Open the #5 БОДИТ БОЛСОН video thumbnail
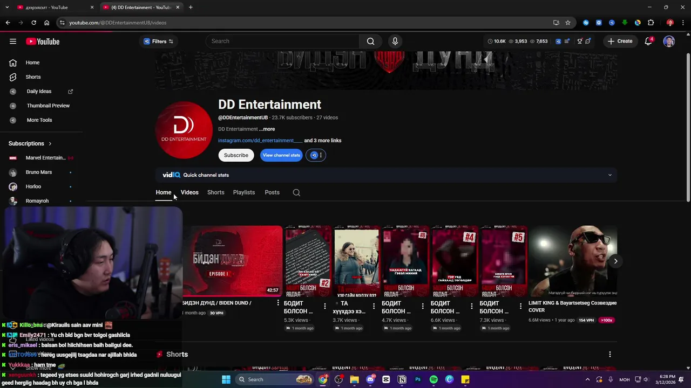The height and width of the screenshot is (388, 691). tap(503, 261)
